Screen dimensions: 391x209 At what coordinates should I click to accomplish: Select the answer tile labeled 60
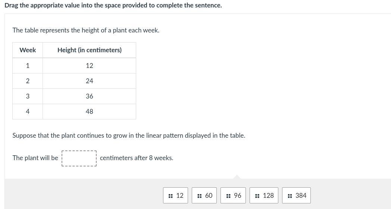[204, 196]
